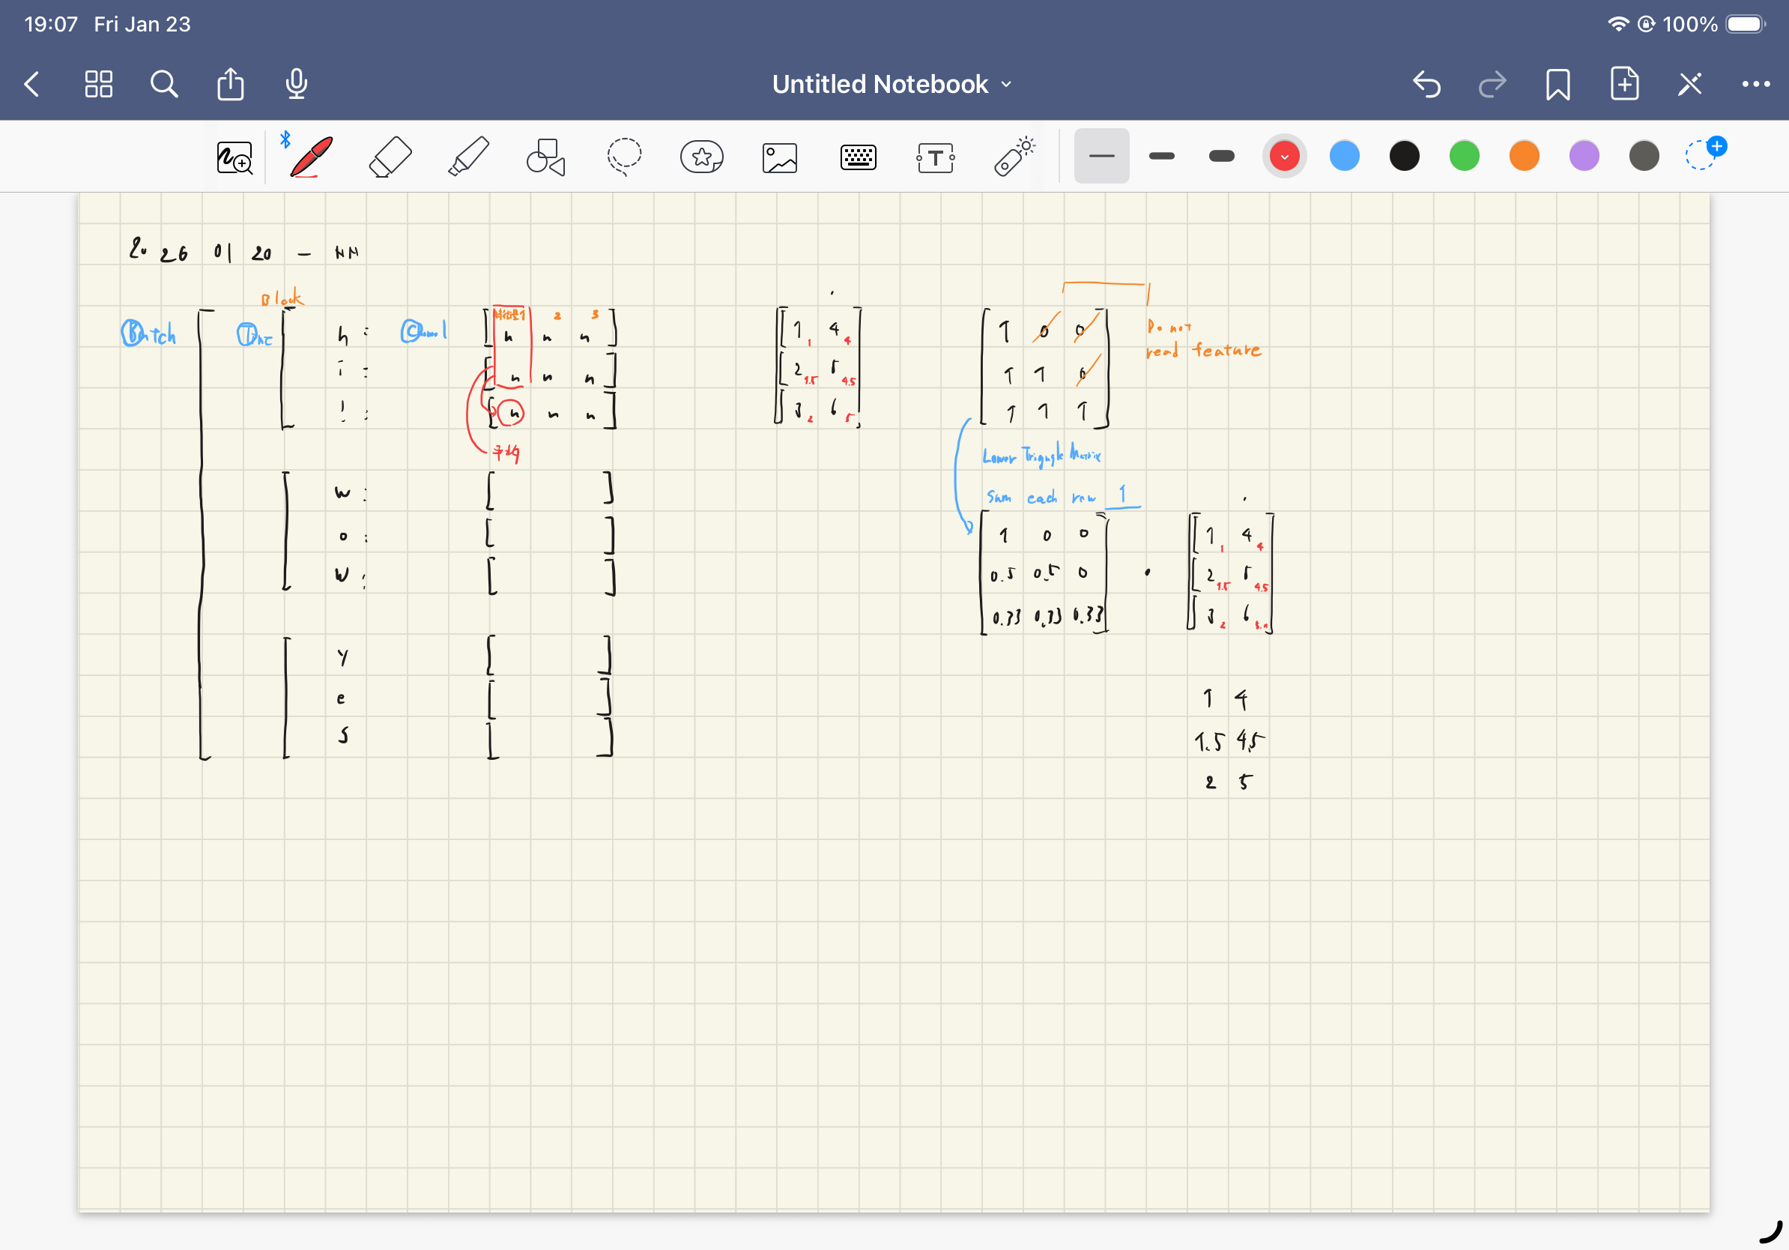
Task: Select the Eraser tool
Action: pyautogui.click(x=390, y=157)
